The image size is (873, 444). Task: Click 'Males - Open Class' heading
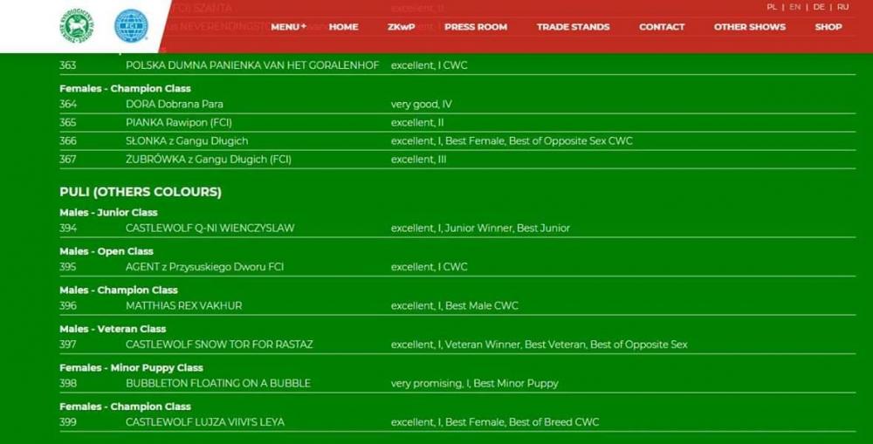coord(107,251)
